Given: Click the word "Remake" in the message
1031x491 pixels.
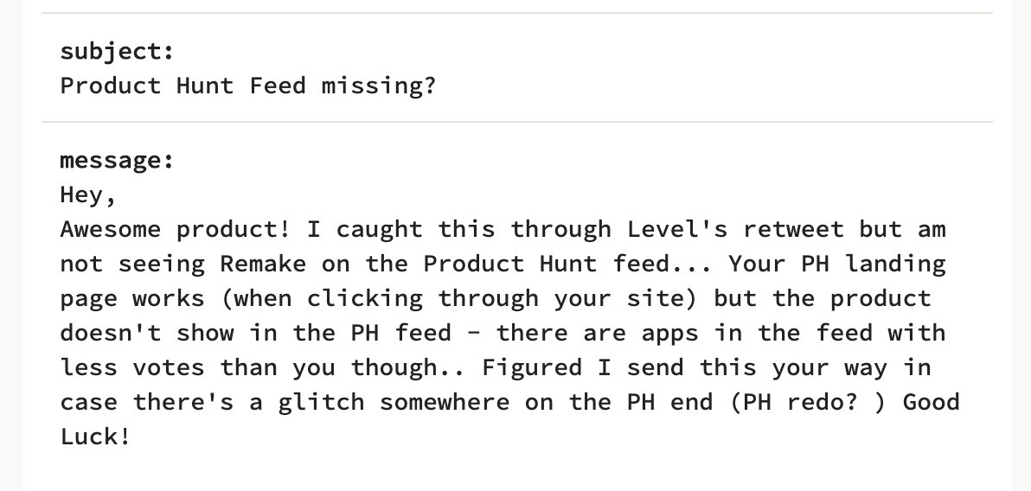Looking at the screenshot, I should pos(262,264).
